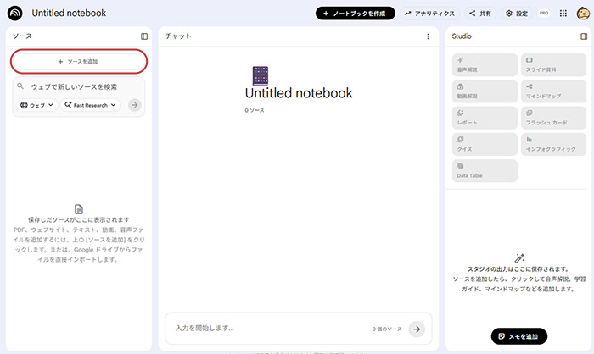
Task: Open the user account avatar
Action: [x=584, y=14]
